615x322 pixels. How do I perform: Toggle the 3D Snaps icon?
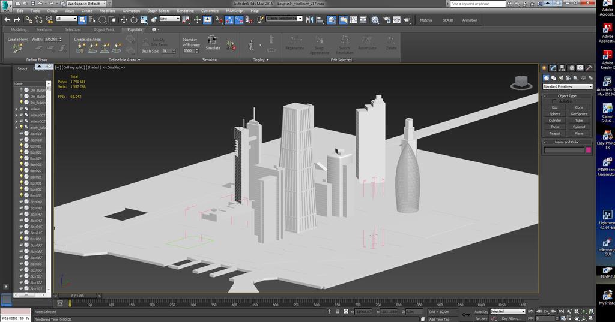219,20
